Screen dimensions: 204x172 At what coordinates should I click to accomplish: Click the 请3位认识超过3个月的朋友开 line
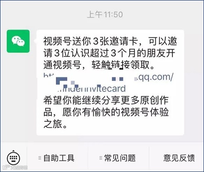click(109, 53)
